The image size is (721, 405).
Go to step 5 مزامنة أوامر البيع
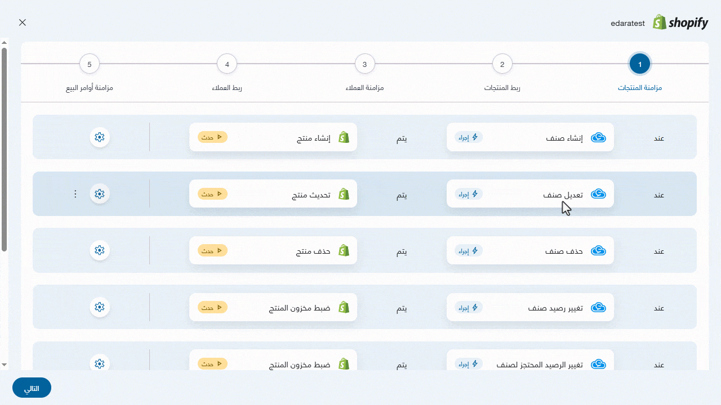[89, 64]
